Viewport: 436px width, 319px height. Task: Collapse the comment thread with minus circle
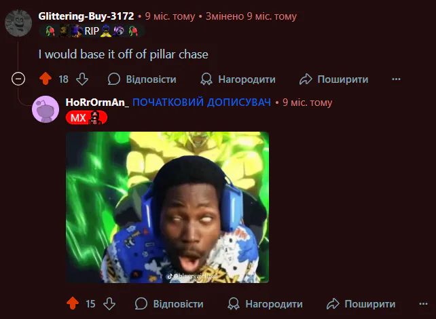click(x=18, y=79)
